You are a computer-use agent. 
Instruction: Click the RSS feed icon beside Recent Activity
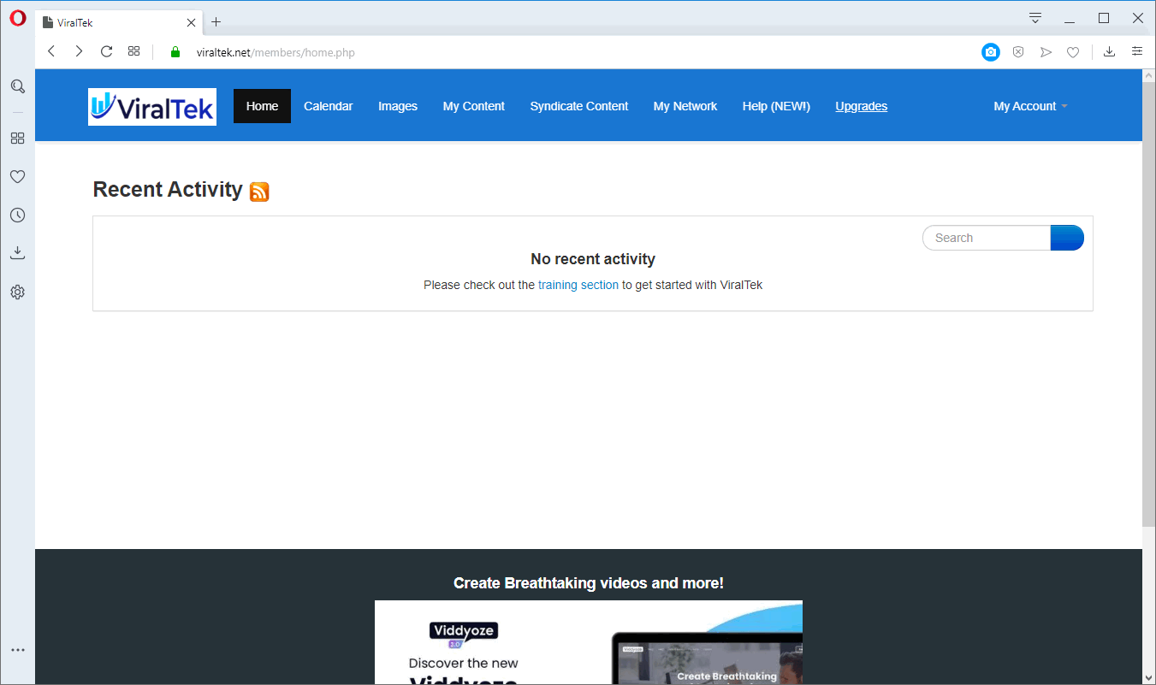(259, 192)
